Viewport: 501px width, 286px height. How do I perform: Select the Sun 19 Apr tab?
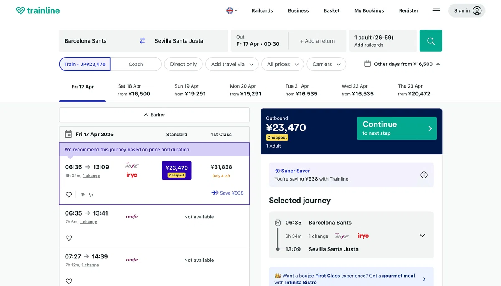pyautogui.click(x=190, y=90)
